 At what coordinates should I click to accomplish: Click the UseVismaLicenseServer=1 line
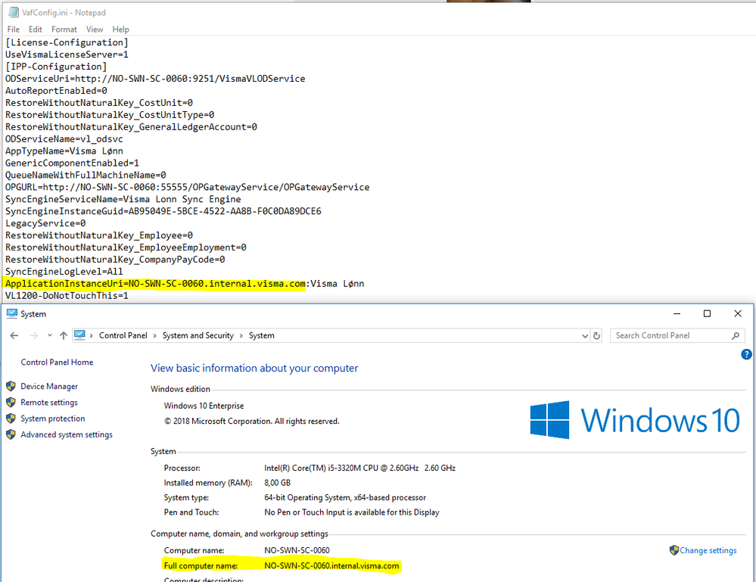click(67, 54)
